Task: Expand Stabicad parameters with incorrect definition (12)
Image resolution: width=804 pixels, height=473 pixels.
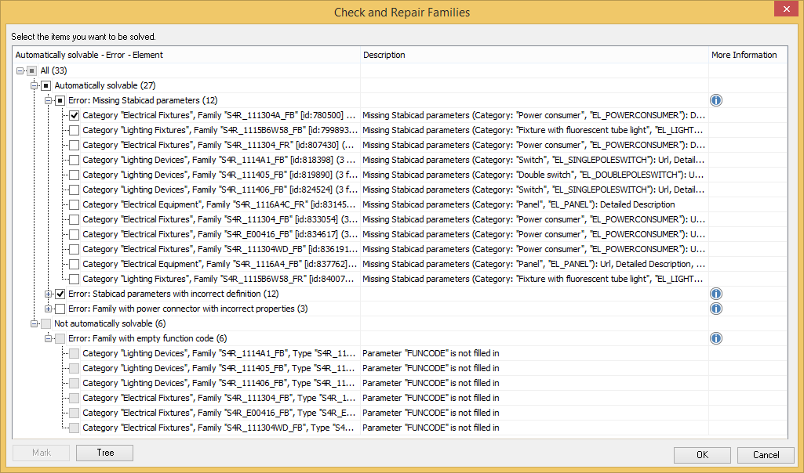Action: [x=48, y=294]
